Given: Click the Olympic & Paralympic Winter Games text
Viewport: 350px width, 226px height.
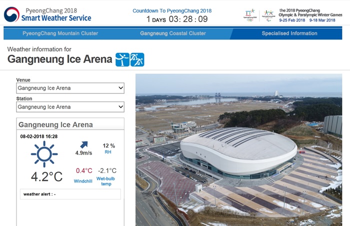Looking at the screenshot, I should click(310, 16).
